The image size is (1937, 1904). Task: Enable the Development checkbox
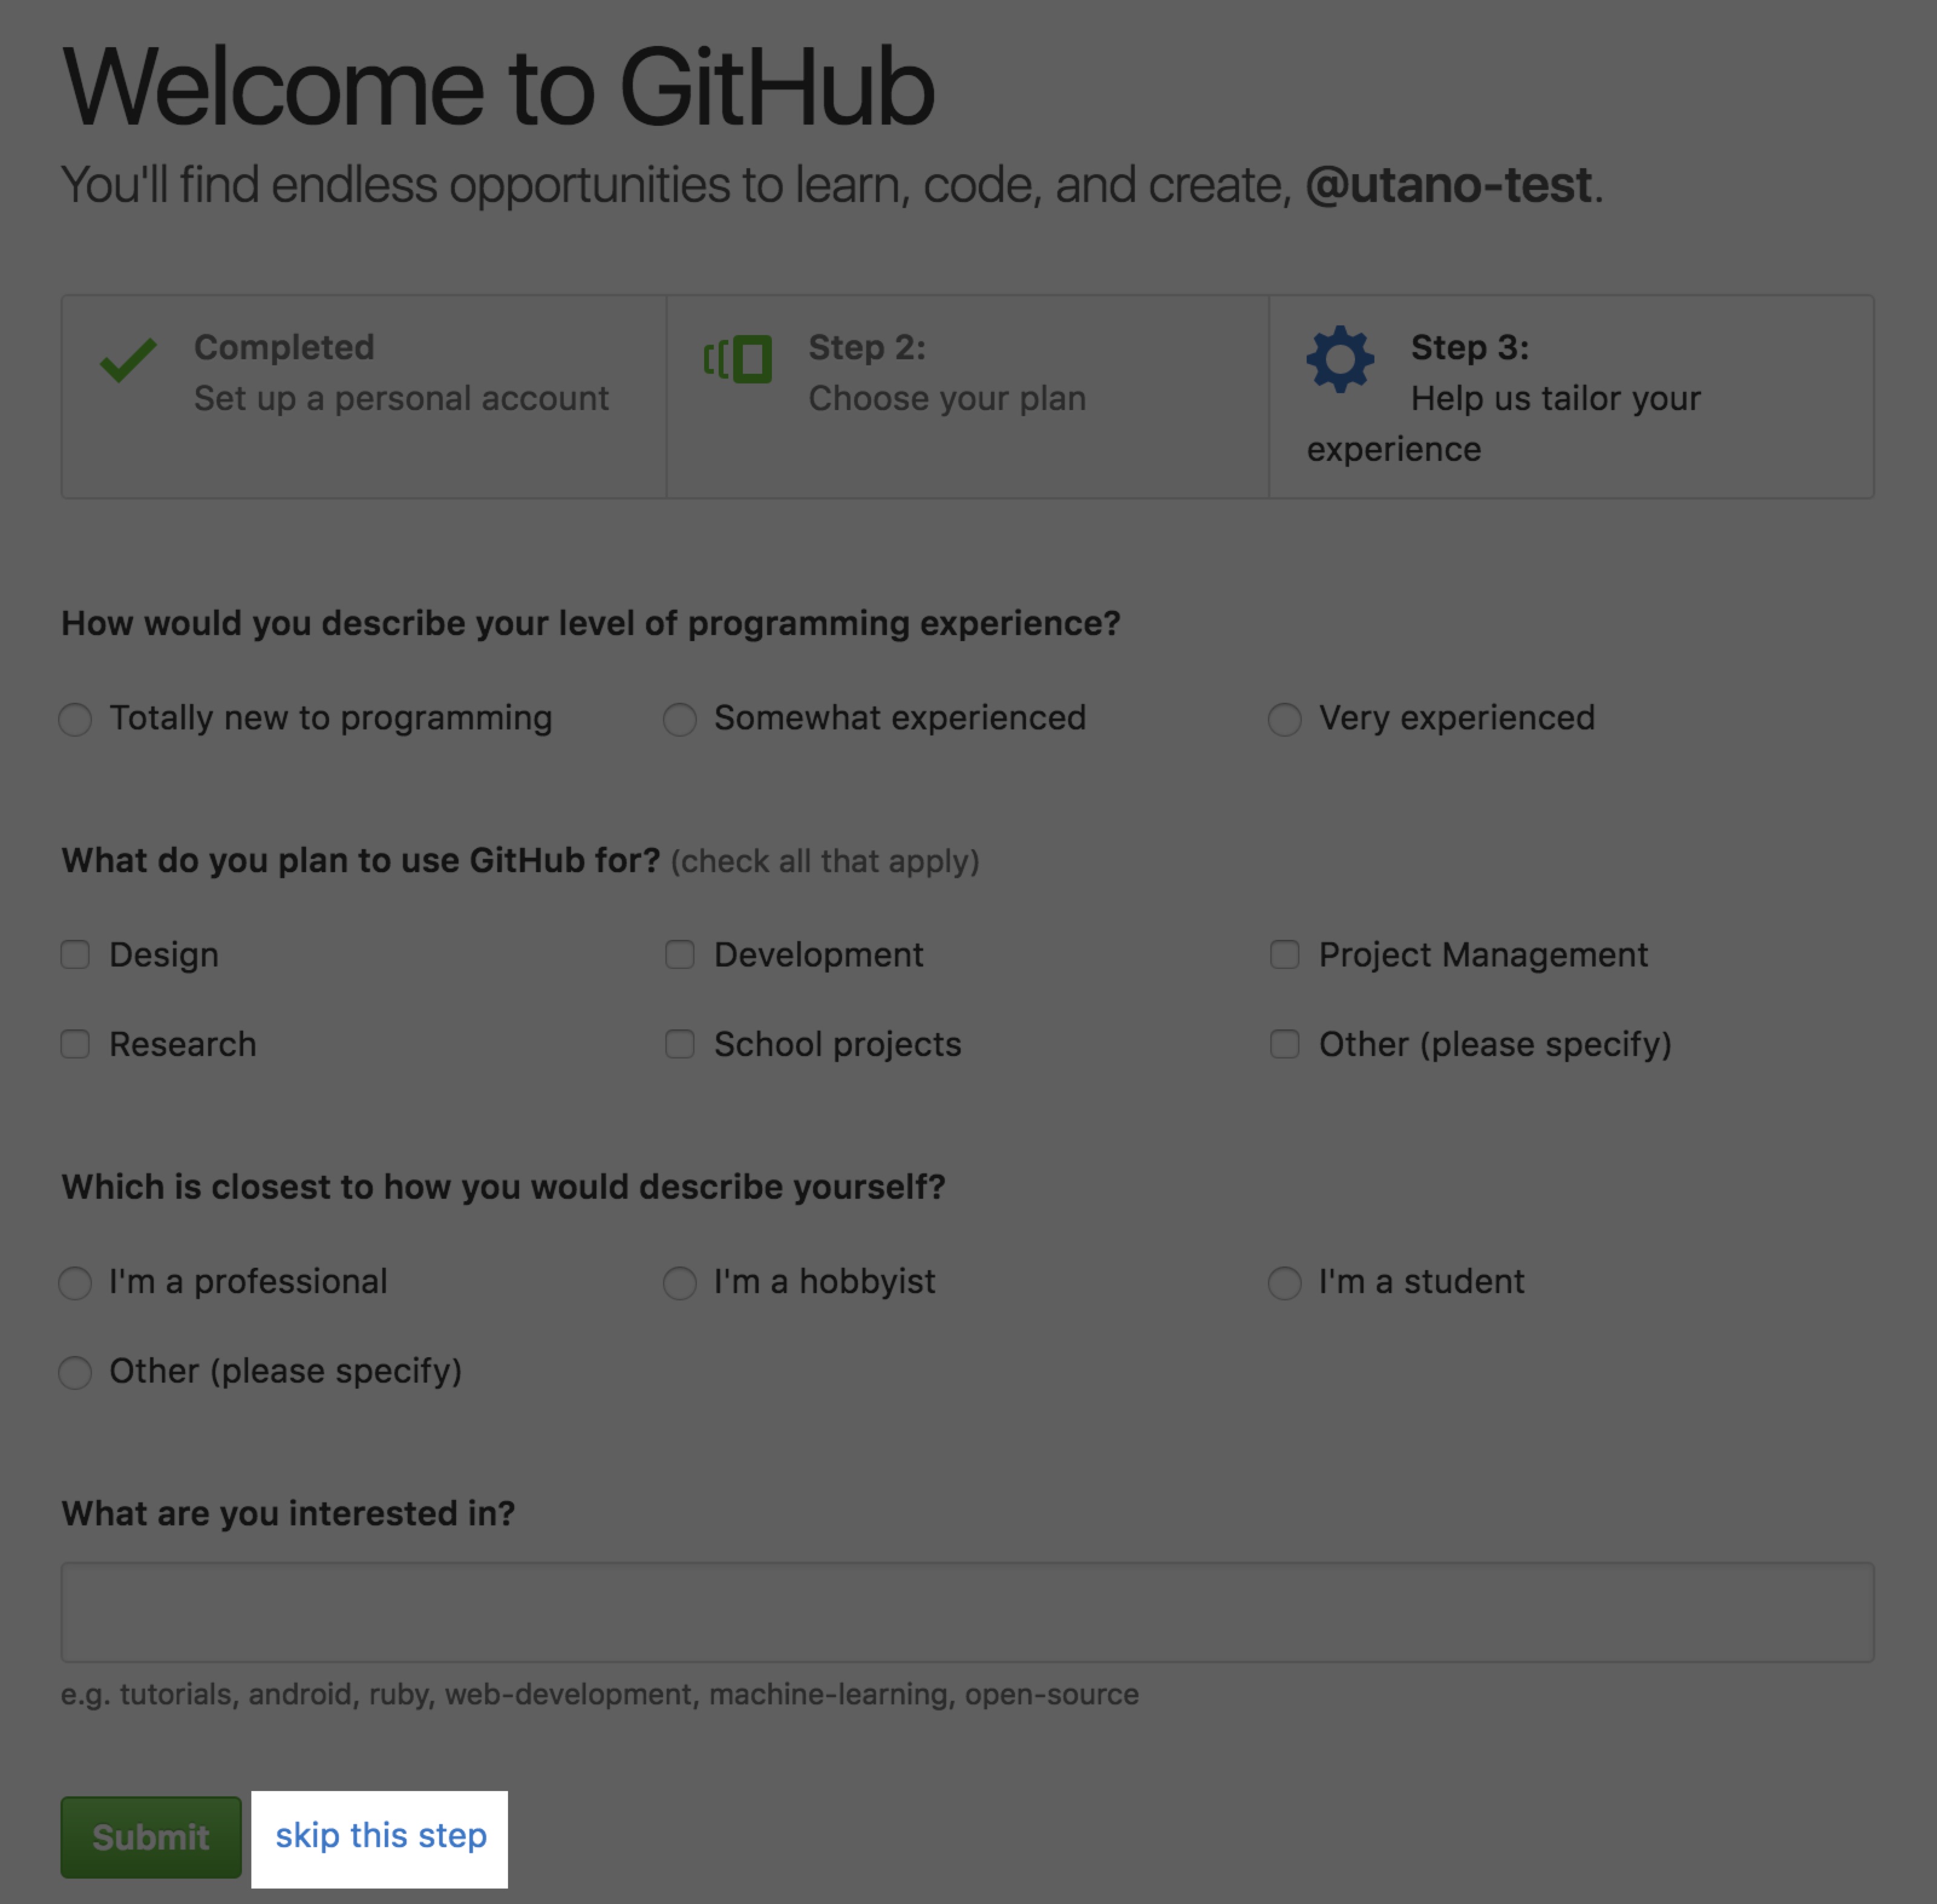(680, 954)
